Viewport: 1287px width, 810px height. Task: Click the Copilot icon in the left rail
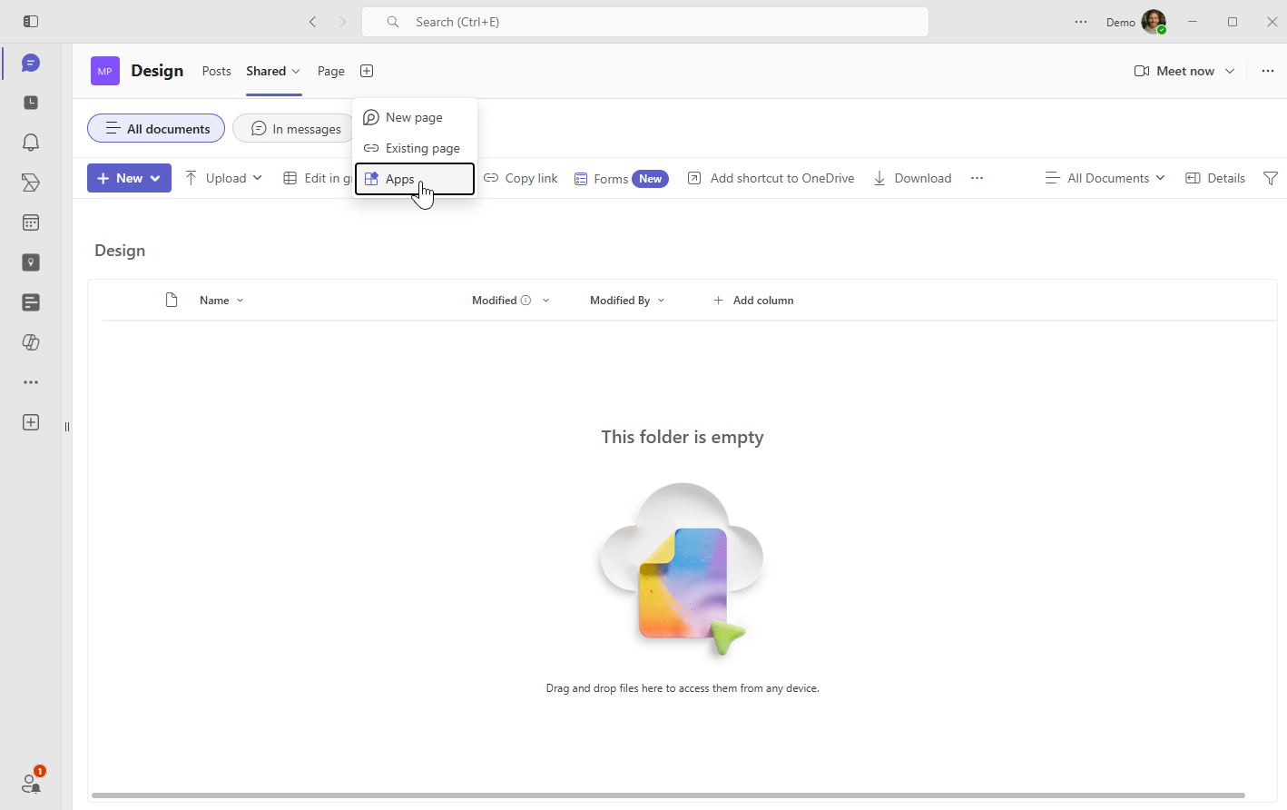pos(31,342)
